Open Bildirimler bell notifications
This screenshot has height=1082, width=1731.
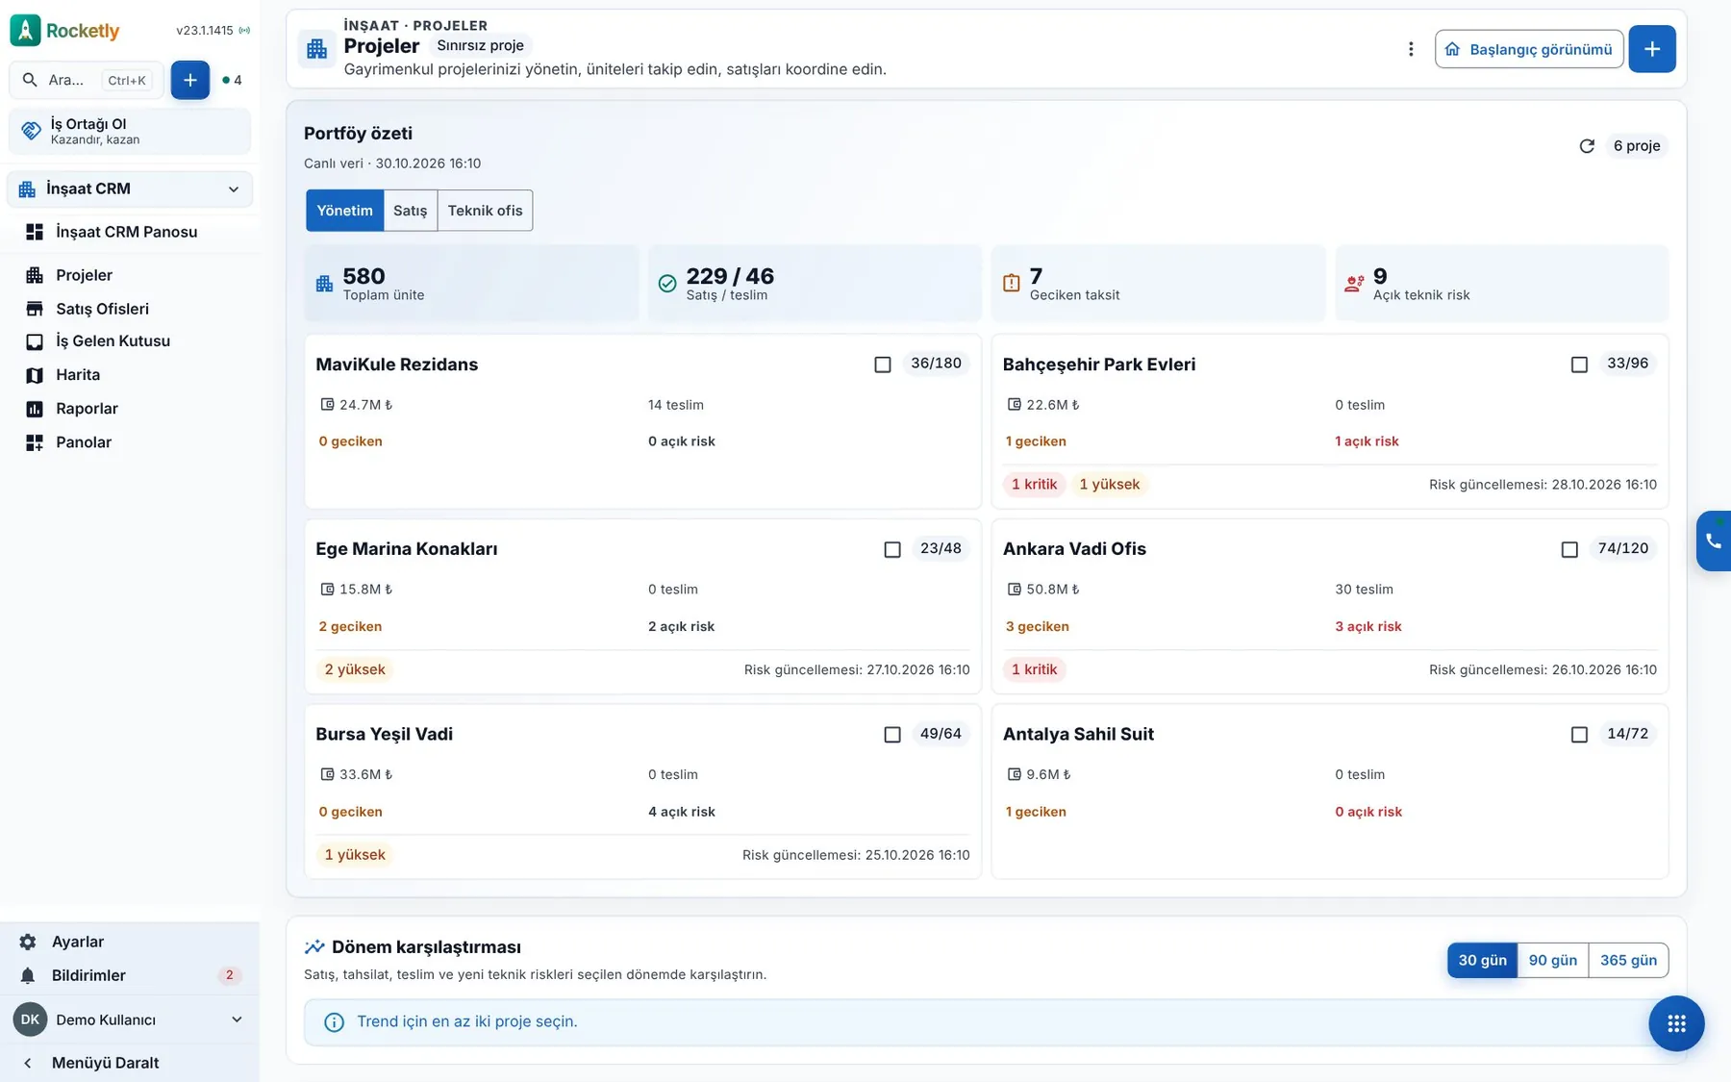coord(28,975)
